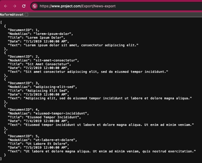Reload the News-export page
202x163 pixels.
point(24,6)
